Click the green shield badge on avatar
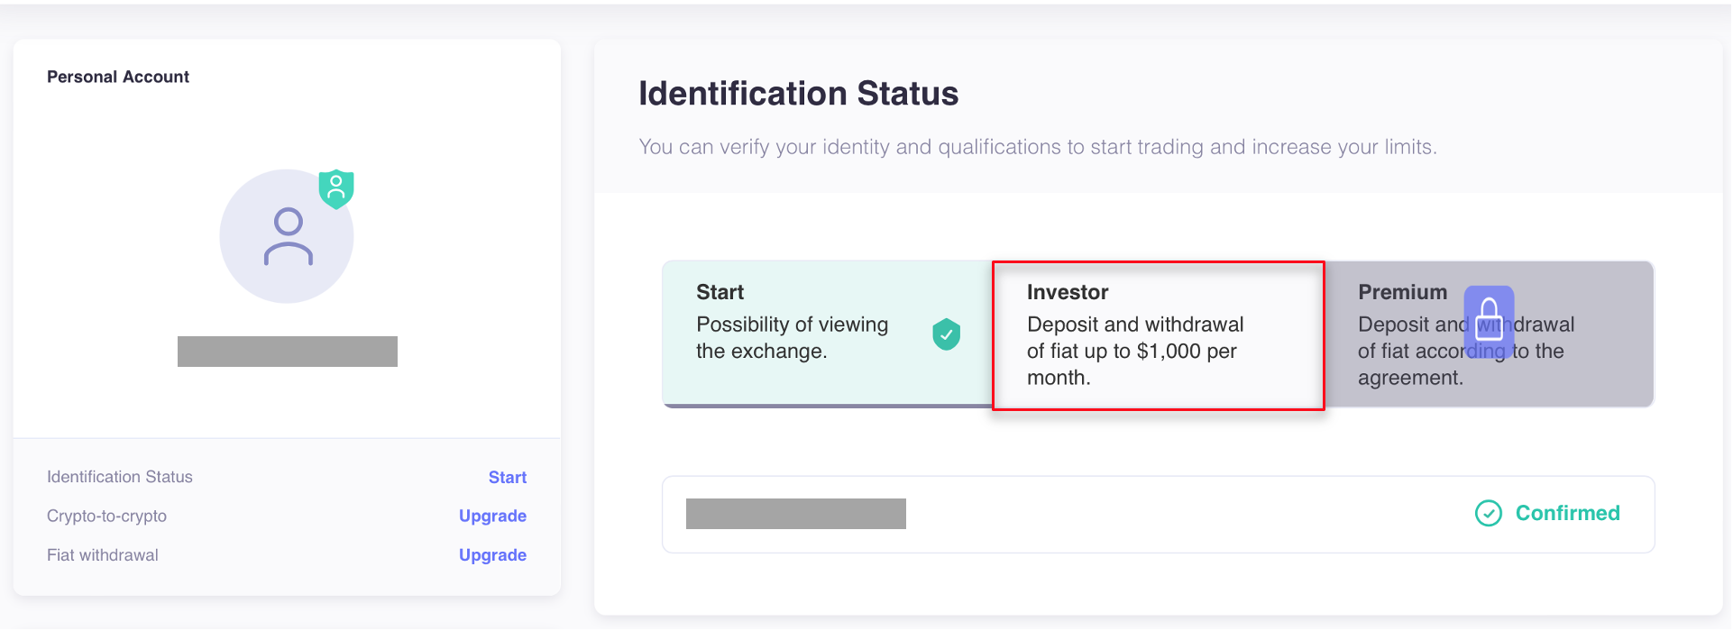 tap(336, 188)
